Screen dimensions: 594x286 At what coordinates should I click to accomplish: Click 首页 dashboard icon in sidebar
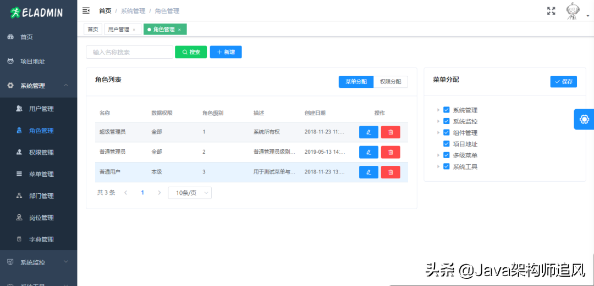[10, 37]
